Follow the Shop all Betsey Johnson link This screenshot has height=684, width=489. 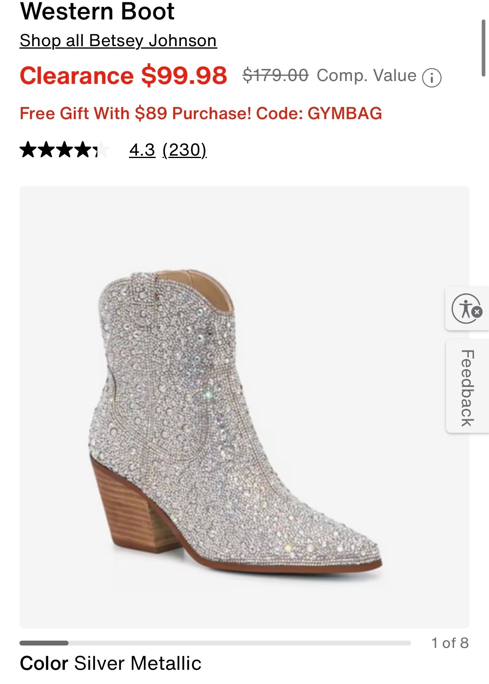[118, 41]
